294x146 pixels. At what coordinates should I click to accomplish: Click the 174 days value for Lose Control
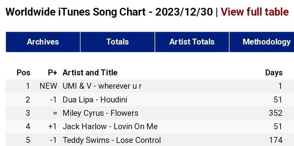pyautogui.click(x=276, y=140)
